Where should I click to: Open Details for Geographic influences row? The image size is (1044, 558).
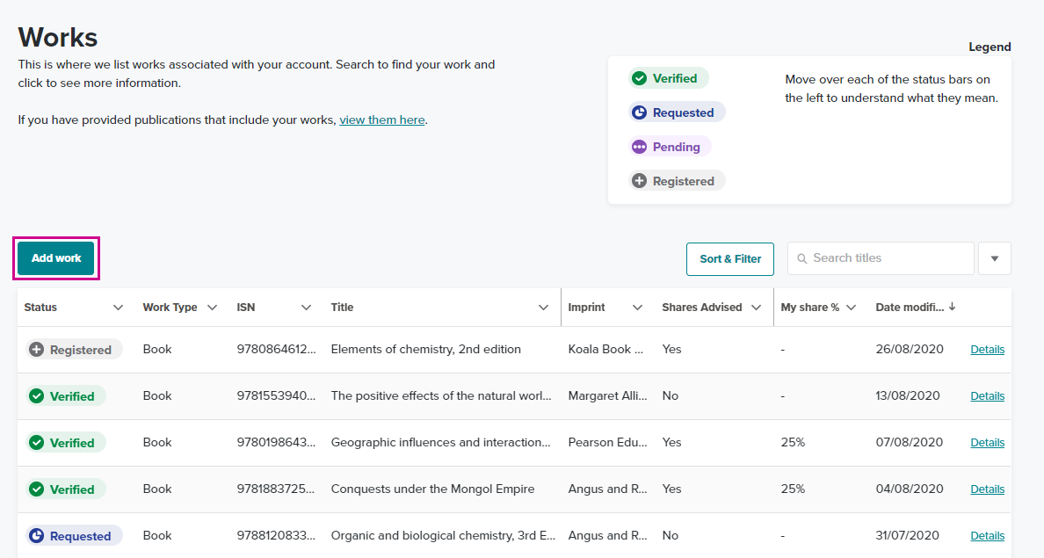click(988, 443)
